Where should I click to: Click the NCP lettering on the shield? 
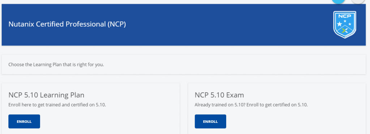[x=345, y=16]
